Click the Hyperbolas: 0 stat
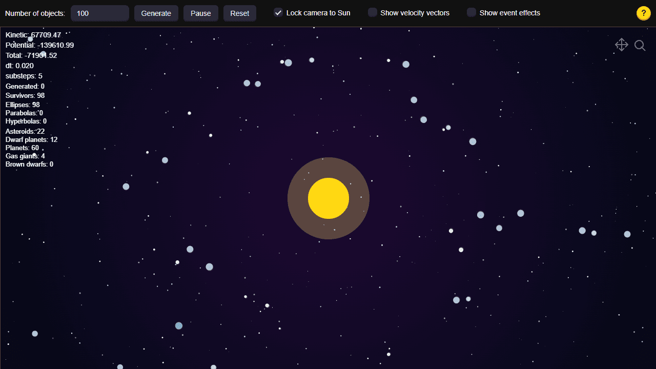 click(x=26, y=121)
